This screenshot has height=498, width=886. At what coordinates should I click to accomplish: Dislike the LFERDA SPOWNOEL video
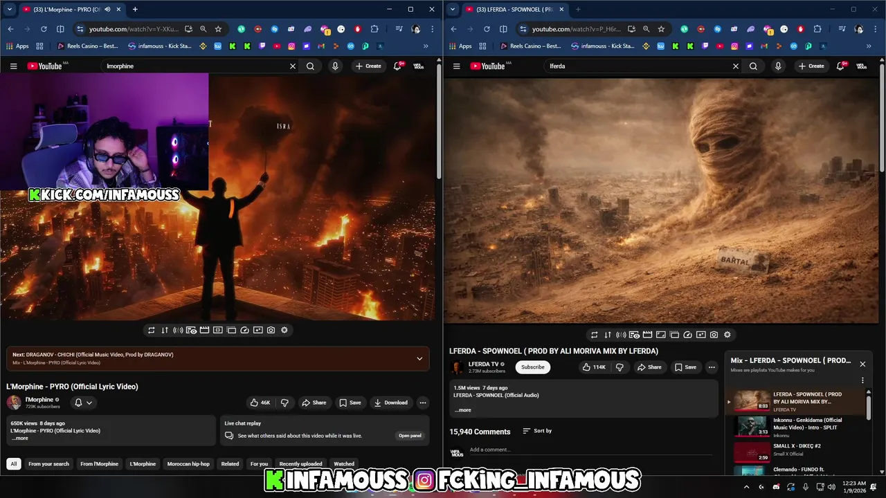click(x=620, y=367)
